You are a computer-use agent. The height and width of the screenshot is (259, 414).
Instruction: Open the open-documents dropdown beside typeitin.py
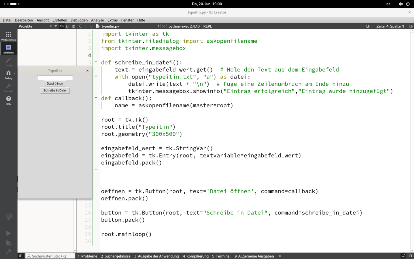(159, 26)
